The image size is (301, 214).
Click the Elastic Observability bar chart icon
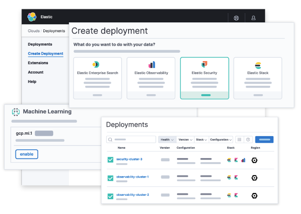coord(151,64)
